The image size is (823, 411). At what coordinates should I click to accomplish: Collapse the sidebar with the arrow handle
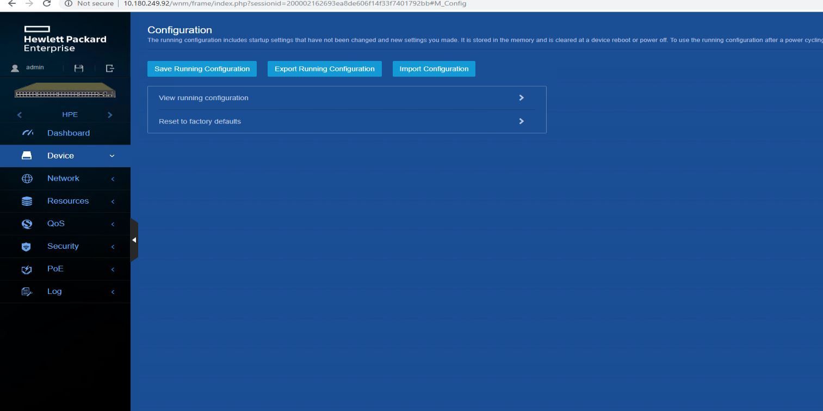point(134,240)
